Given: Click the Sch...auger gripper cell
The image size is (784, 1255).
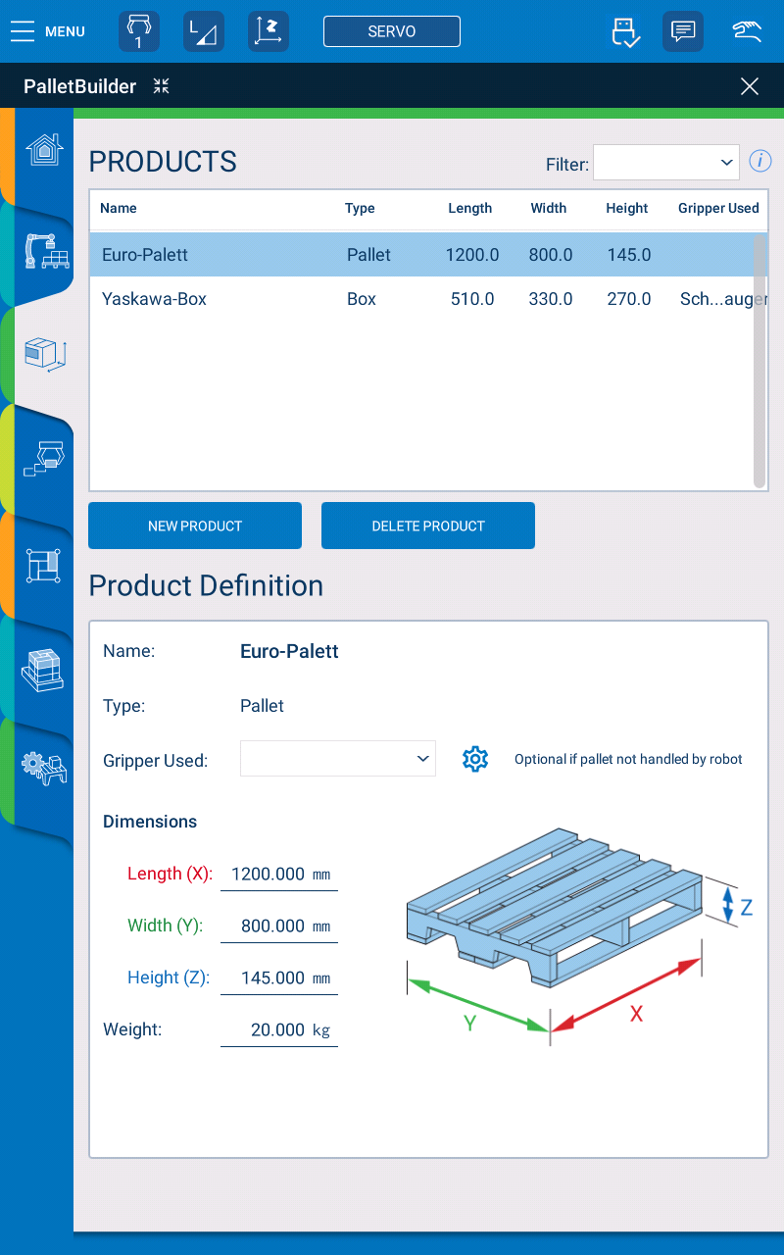Looking at the screenshot, I should [723, 299].
